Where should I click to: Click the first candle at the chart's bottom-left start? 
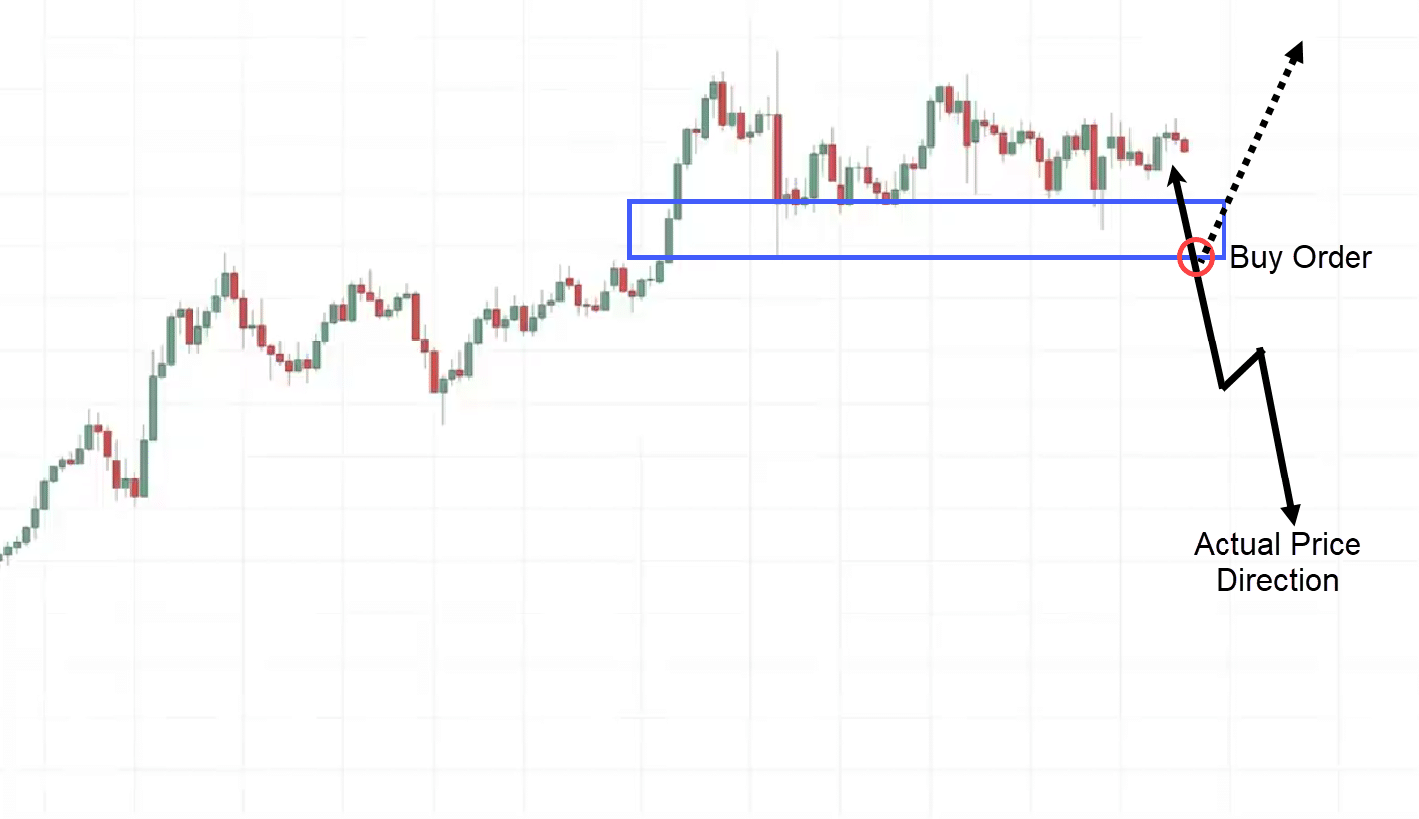7,551
